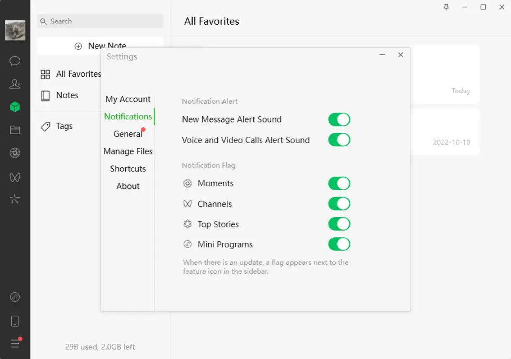
Task: Disable the Top Stories notification flag
Action: [x=339, y=224]
